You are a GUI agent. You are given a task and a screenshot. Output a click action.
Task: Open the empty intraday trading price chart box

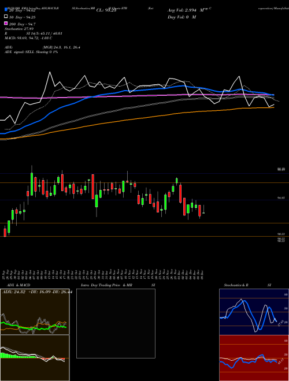(x=116, y=323)
